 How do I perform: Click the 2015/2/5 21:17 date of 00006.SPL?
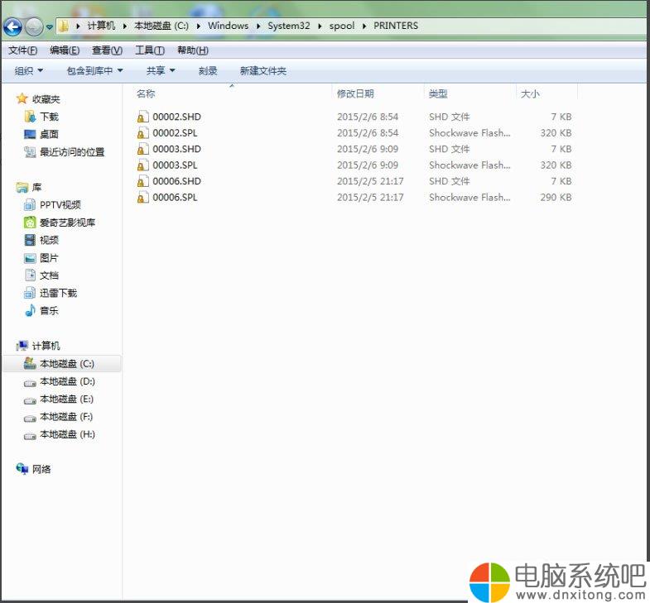pyautogui.click(x=370, y=198)
